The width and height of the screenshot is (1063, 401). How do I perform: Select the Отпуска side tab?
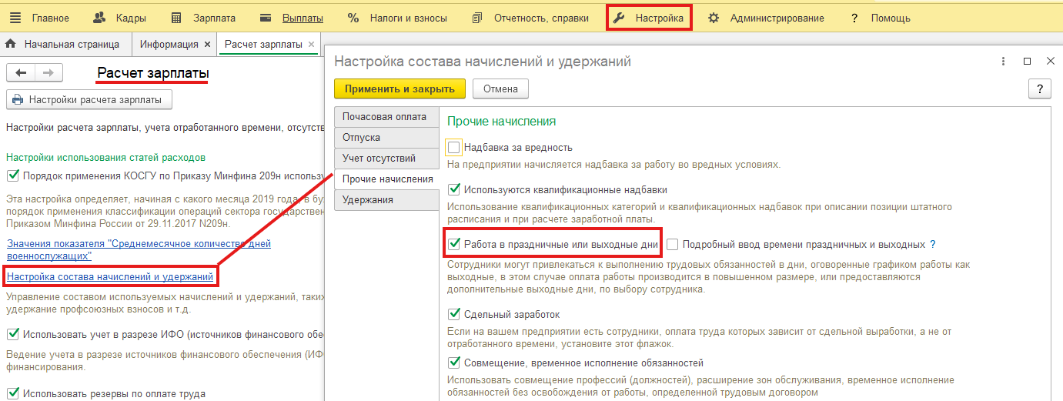[386, 138]
